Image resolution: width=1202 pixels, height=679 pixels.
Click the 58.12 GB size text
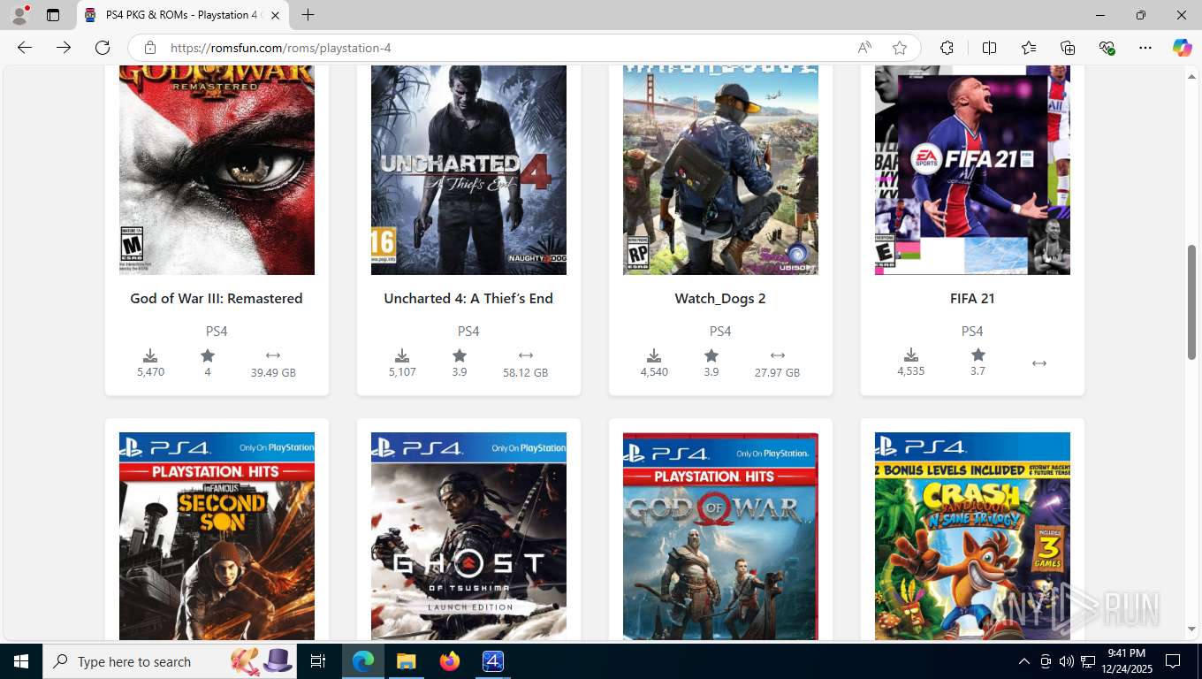(525, 373)
